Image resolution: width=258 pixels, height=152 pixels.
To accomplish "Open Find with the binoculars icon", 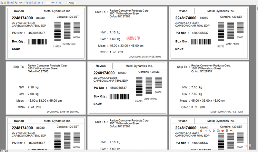I will pyautogui.click(x=12, y=3).
